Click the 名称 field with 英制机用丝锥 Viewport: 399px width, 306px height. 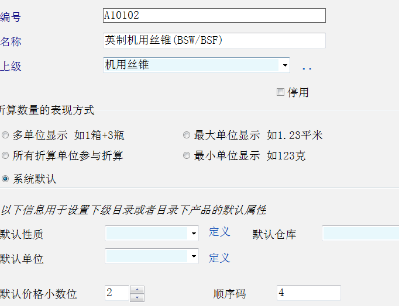(x=214, y=40)
